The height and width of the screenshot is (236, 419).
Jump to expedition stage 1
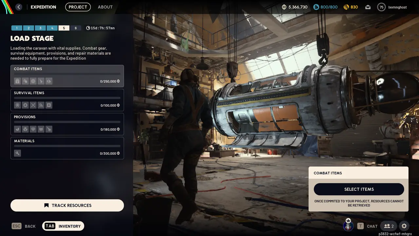(17, 28)
